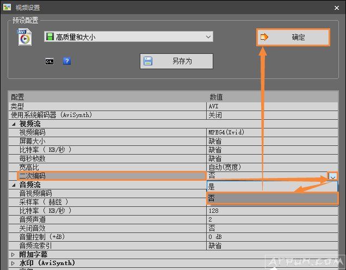Click the audio channels value 2
The width and height of the screenshot is (346, 270).
272,219
